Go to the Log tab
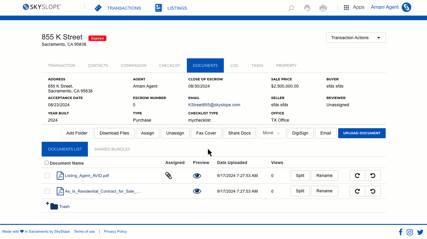The image size is (427, 239). point(234,65)
